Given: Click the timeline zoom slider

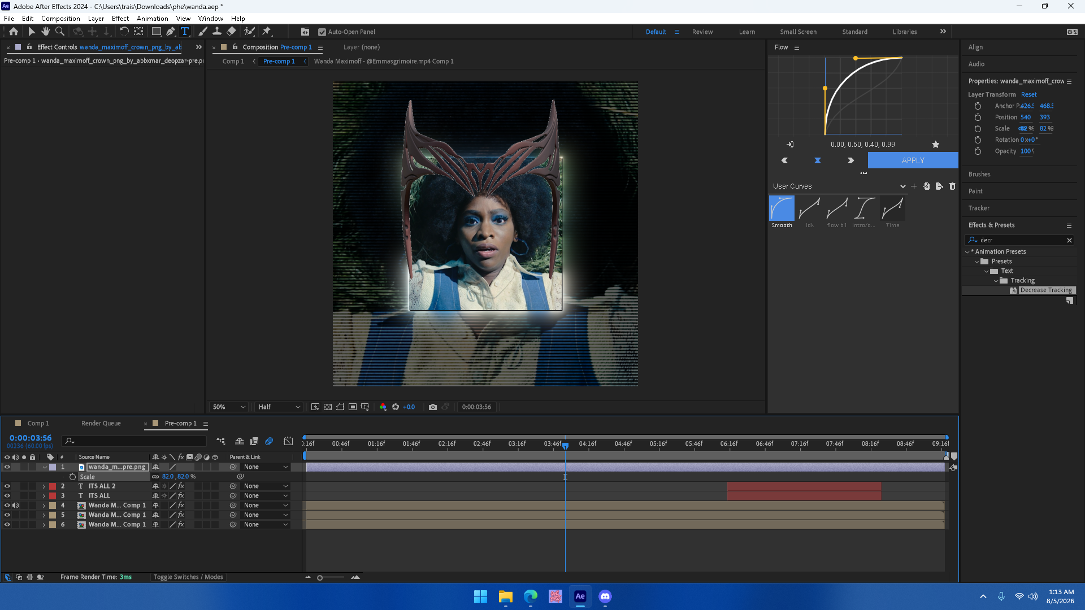Looking at the screenshot, I should click(331, 577).
